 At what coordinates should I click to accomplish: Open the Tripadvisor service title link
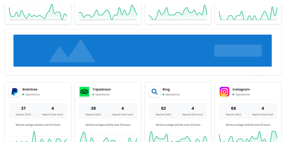(x=101, y=89)
